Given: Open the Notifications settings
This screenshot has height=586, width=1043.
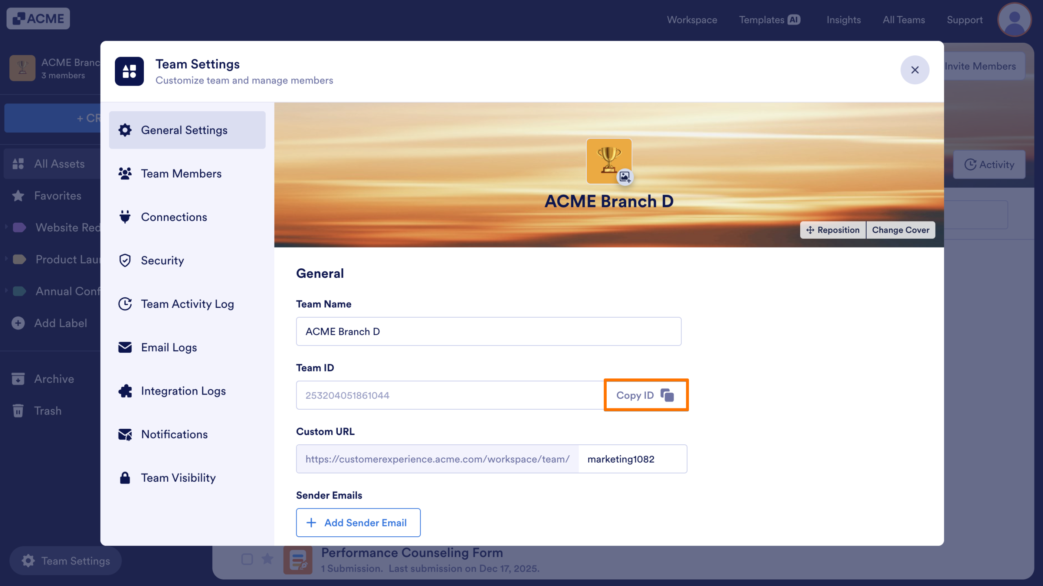Looking at the screenshot, I should point(187,435).
